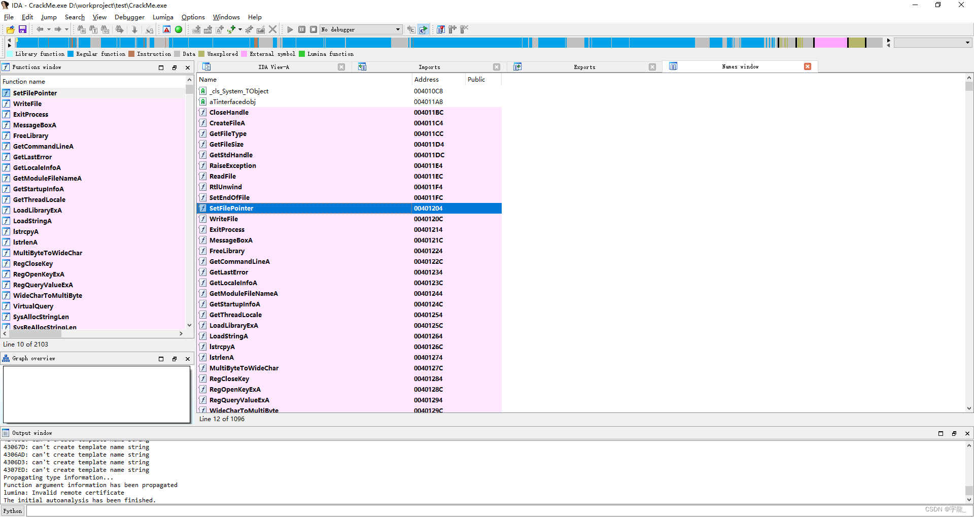Switch to the Imports tab
Screen dimensions: 974x517
(429, 67)
